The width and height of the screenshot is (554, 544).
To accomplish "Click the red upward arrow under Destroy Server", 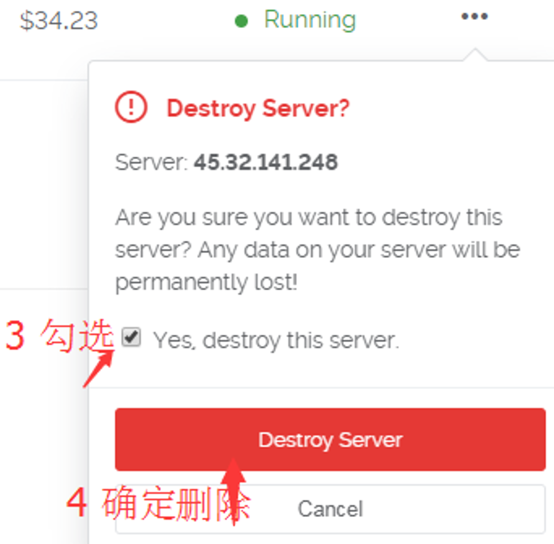I will [x=234, y=491].
